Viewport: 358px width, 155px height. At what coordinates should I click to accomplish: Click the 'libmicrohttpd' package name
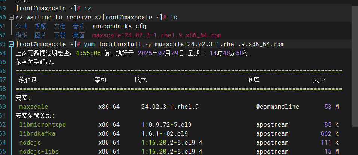pos(43,124)
